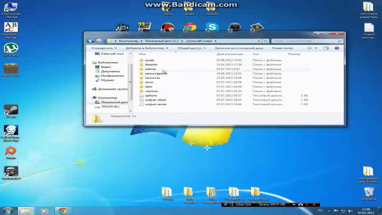This screenshot has height=215, width=382.
Task: Open the Общий доступ dropdown
Action: 191,48
